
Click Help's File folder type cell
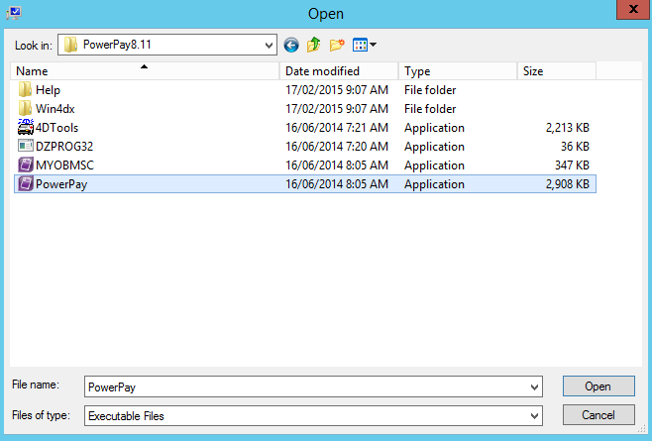tap(430, 90)
